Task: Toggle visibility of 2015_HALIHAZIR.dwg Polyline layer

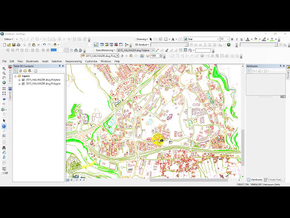Action: 23,80
